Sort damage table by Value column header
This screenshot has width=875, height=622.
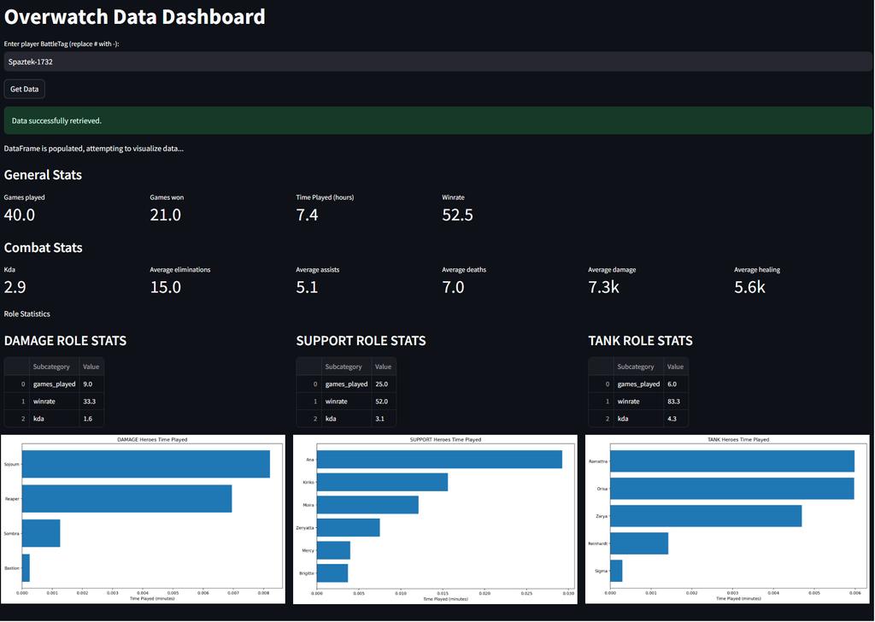click(x=91, y=367)
